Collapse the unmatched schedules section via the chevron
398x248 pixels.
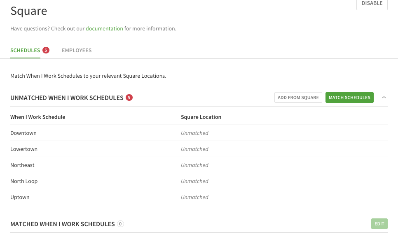click(x=384, y=97)
